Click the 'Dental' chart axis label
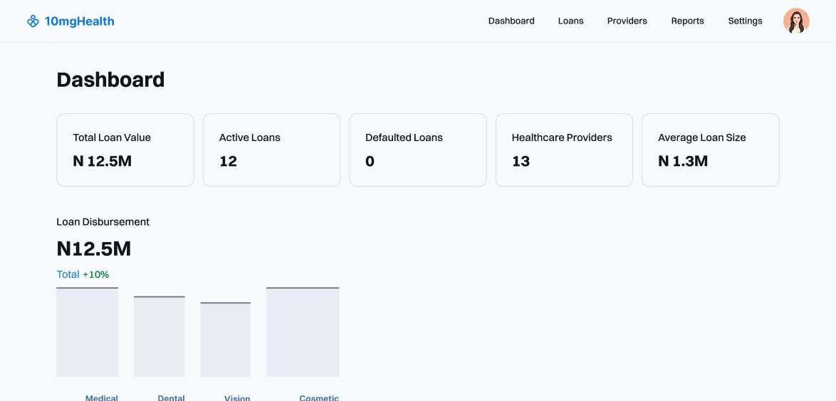The height and width of the screenshot is (401, 836). pos(171,398)
